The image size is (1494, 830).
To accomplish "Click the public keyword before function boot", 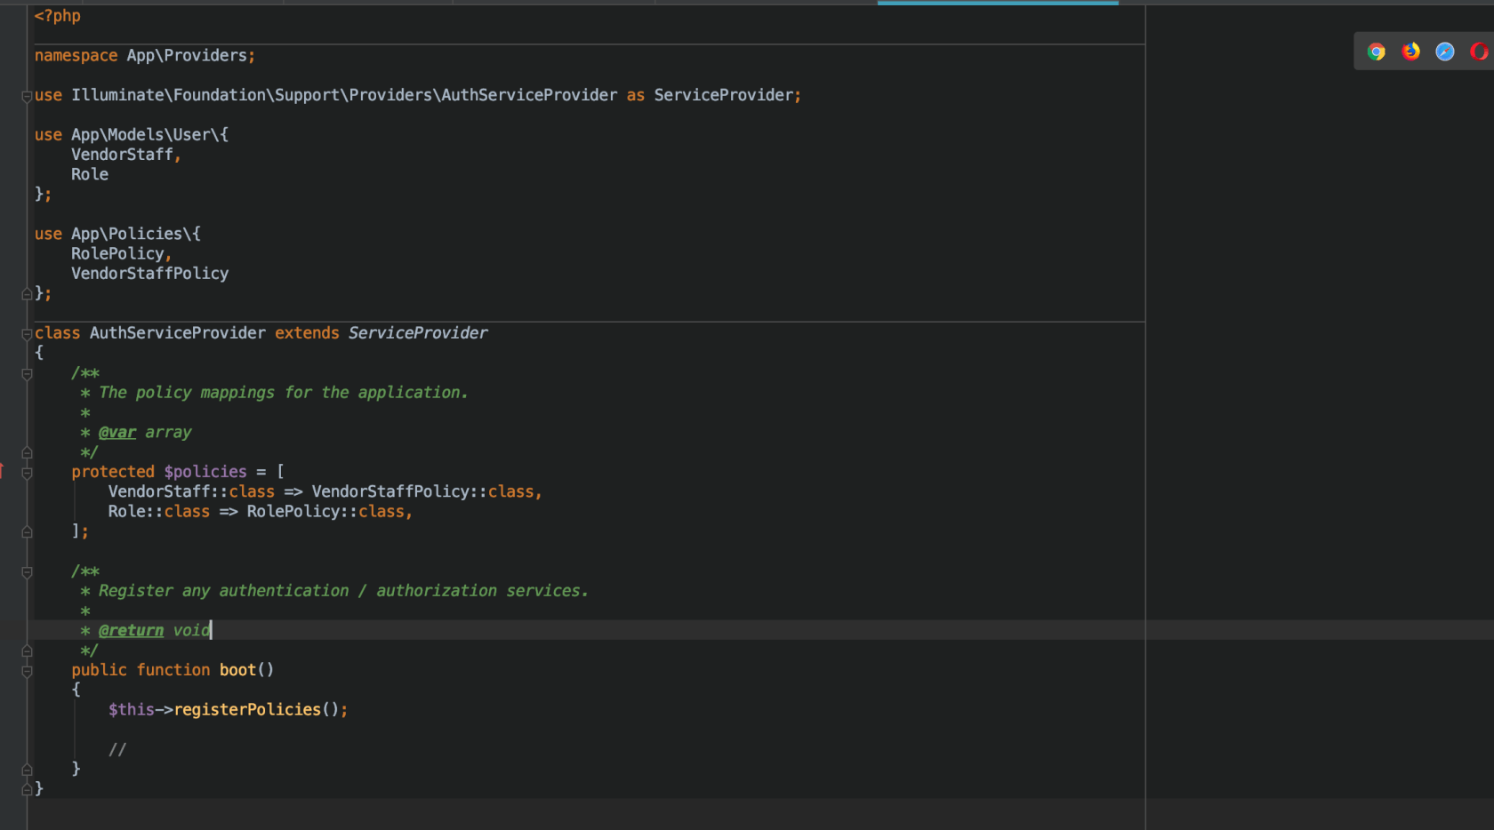I will click(100, 670).
